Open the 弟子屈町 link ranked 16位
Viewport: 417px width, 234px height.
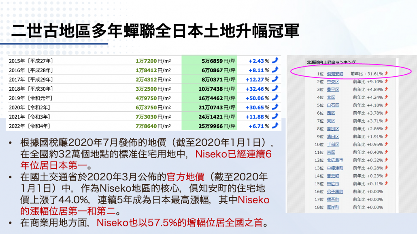click(335, 192)
